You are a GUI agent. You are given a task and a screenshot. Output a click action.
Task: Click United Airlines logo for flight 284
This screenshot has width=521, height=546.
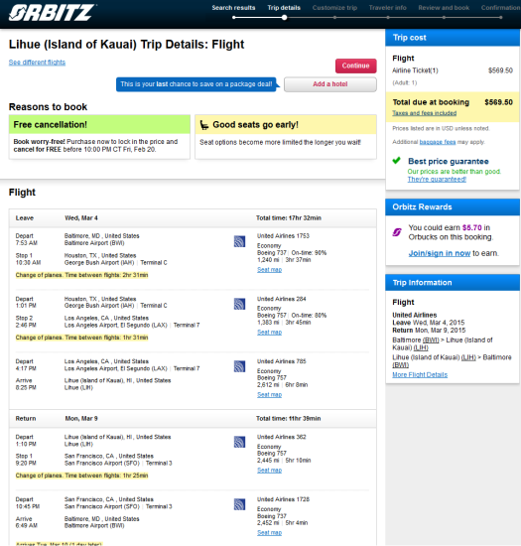[239, 304]
